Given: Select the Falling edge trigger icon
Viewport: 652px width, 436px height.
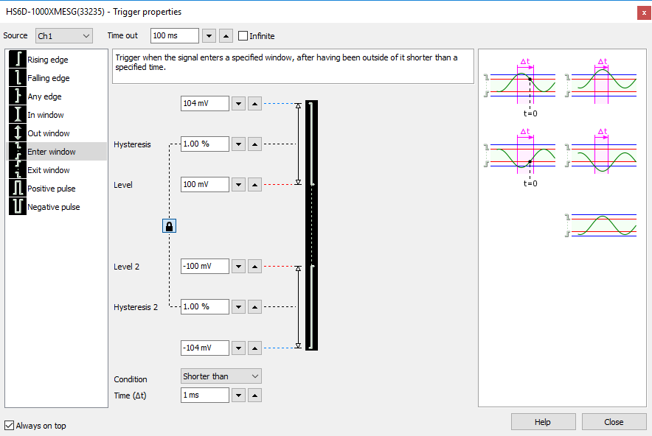Looking at the screenshot, I should pos(18,78).
